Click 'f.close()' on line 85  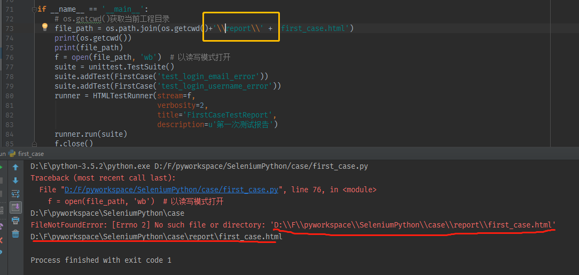(74, 144)
